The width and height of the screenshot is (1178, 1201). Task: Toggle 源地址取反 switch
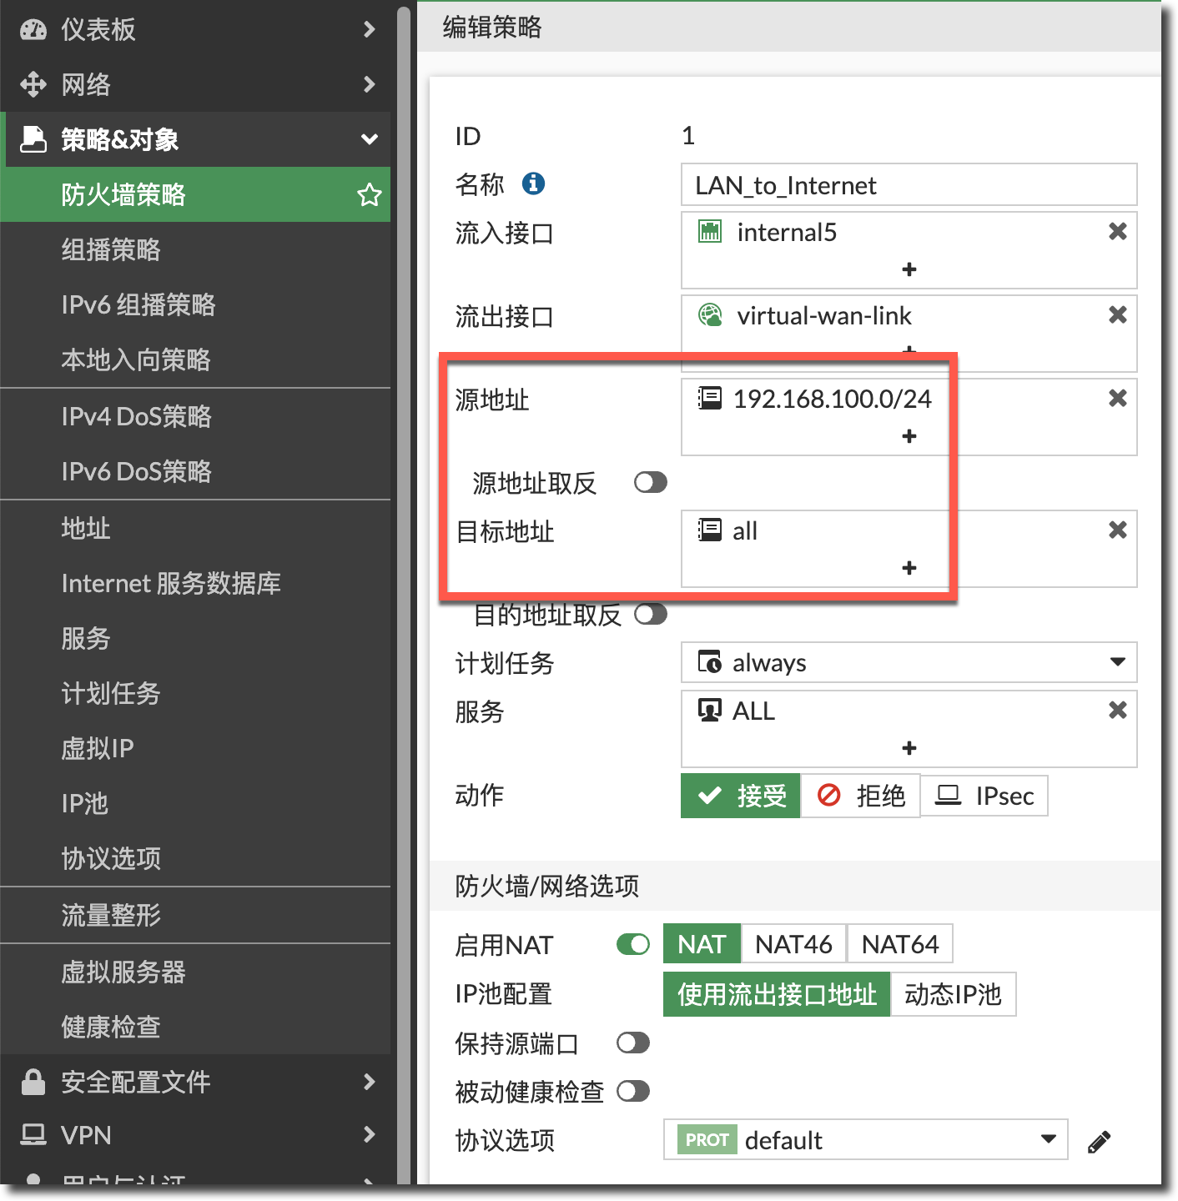pyautogui.click(x=650, y=483)
